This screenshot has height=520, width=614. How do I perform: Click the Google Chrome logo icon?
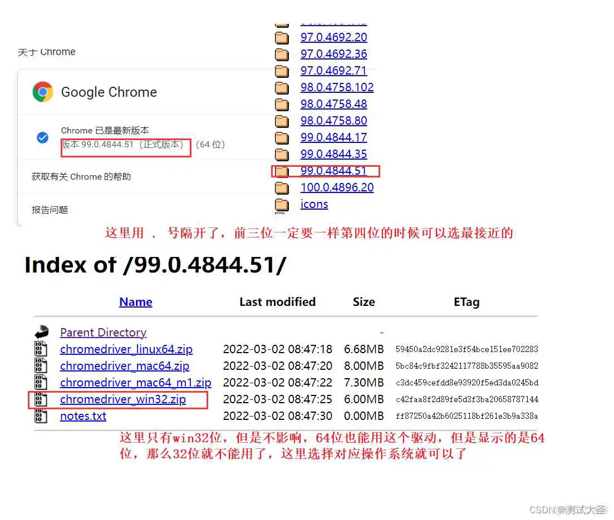pyautogui.click(x=43, y=92)
